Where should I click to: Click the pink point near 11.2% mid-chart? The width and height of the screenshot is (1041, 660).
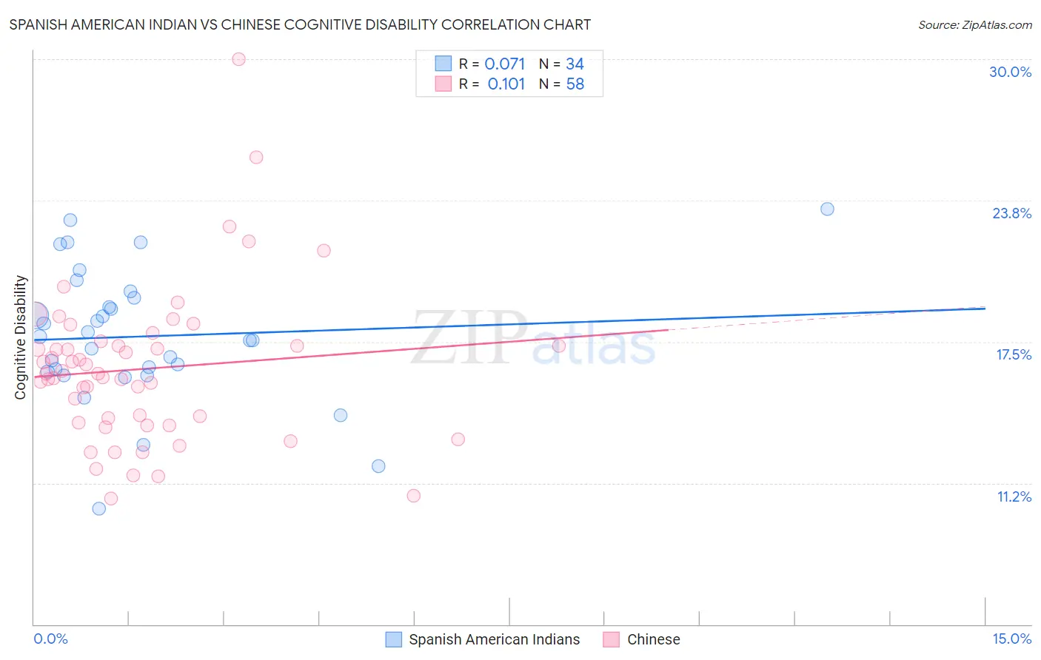[414, 496]
